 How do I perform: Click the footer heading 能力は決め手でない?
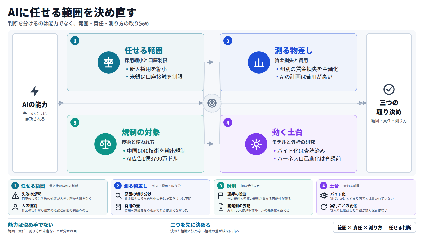tap(30, 225)
